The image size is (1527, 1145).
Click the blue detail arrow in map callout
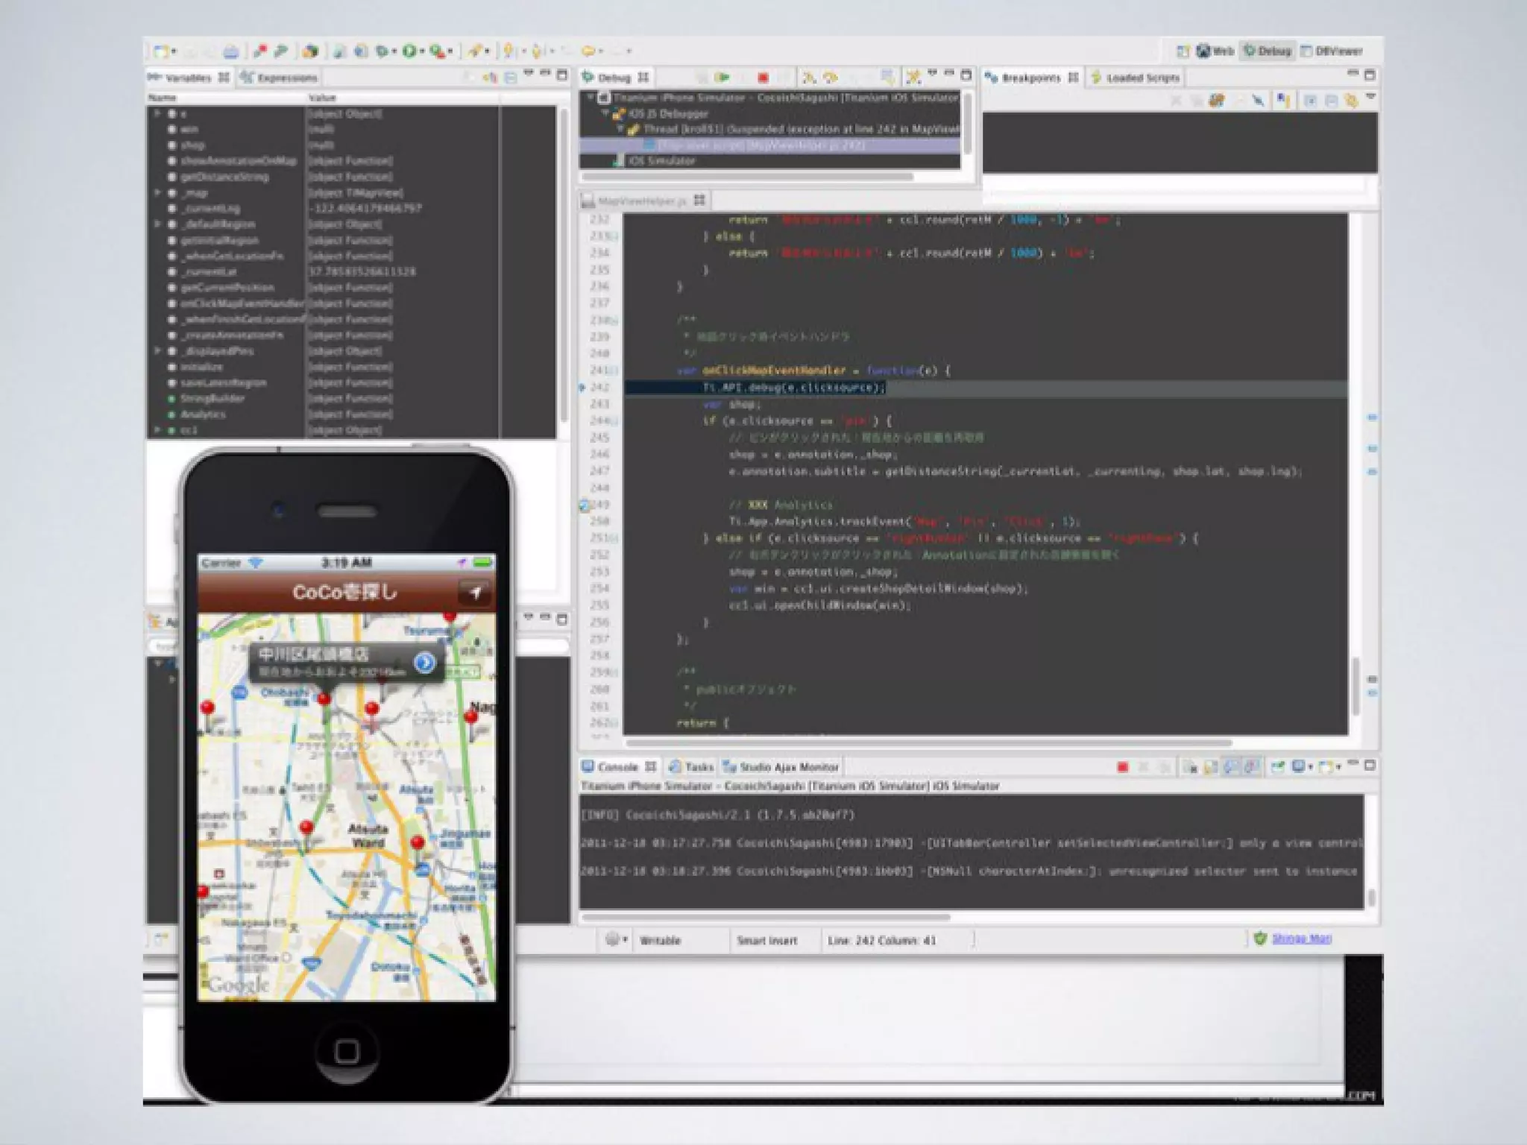click(x=424, y=662)
